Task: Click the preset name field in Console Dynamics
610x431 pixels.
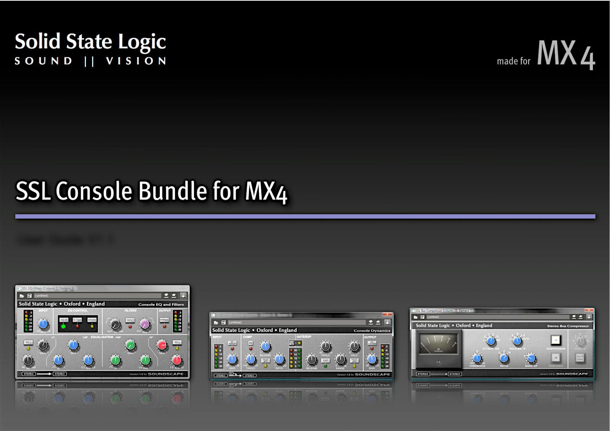Action: click(x=296, y=322)
